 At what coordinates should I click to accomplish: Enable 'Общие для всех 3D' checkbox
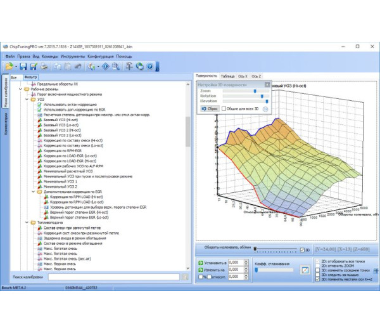(224, 109)
